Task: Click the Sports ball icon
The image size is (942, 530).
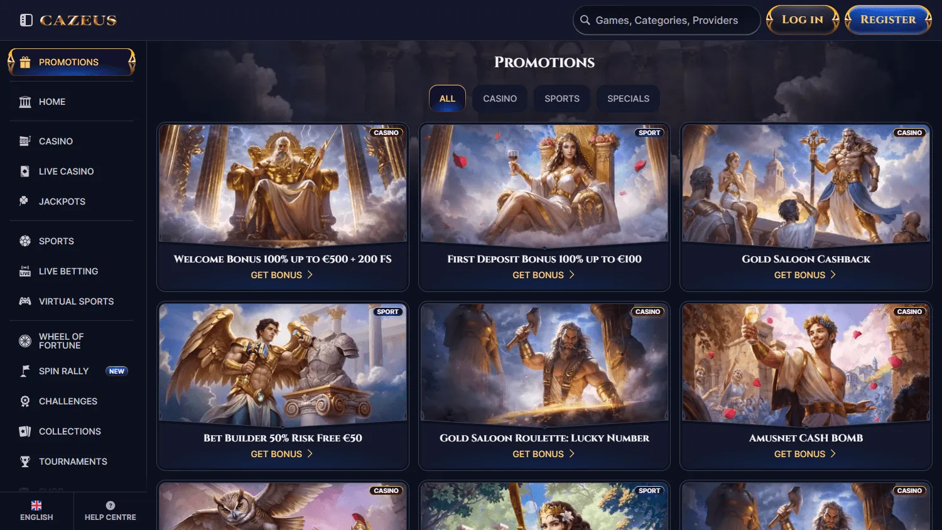Action: point(25,241)
